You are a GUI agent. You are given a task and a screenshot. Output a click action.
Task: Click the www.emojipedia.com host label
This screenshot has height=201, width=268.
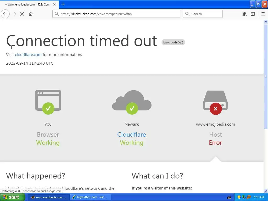(x=215, y=124)
